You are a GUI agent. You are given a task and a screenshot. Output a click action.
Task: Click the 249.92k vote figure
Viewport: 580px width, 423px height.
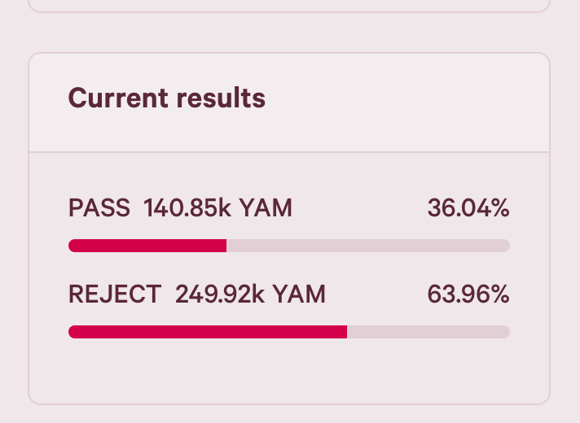[220, 294]
